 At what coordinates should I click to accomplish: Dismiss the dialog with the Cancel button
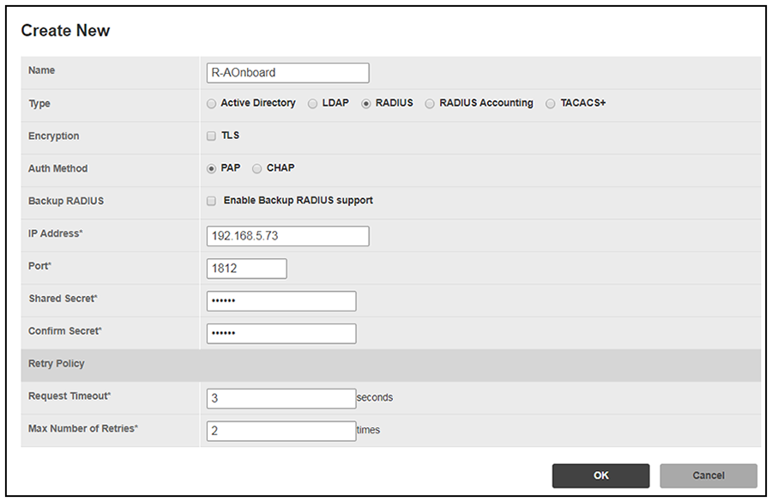coord(709,476)
